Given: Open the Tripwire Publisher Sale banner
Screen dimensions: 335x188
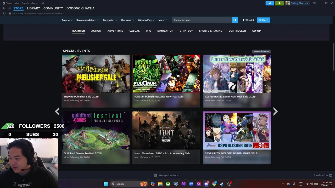Looking at the screenshot, I should click(96, 81).
